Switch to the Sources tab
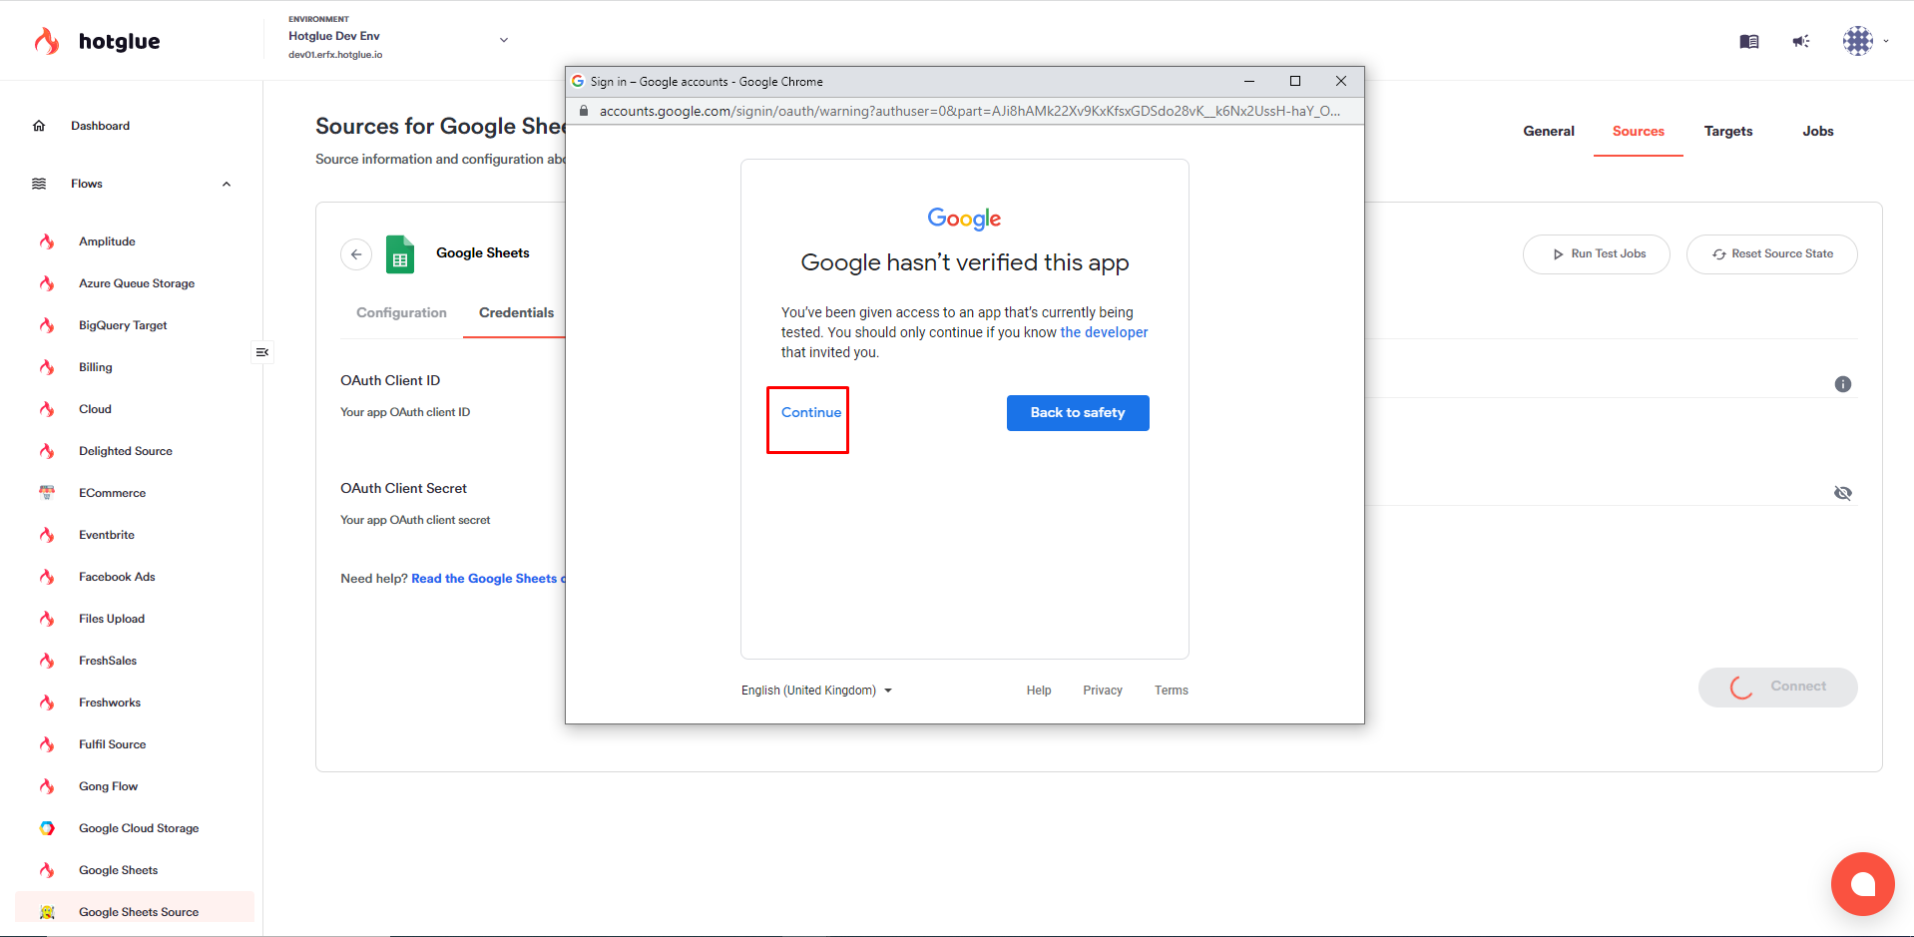Image resolution: width=1914 pixels, height=937 pixels. pos(1639,131)
